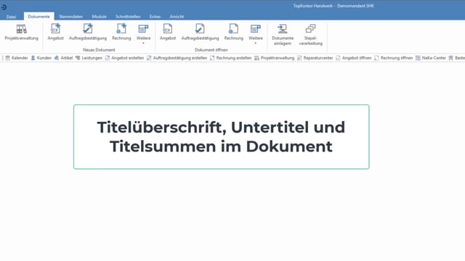Create a new Angebot document
The width and height of the screenshot is (465, 261).
55,32
